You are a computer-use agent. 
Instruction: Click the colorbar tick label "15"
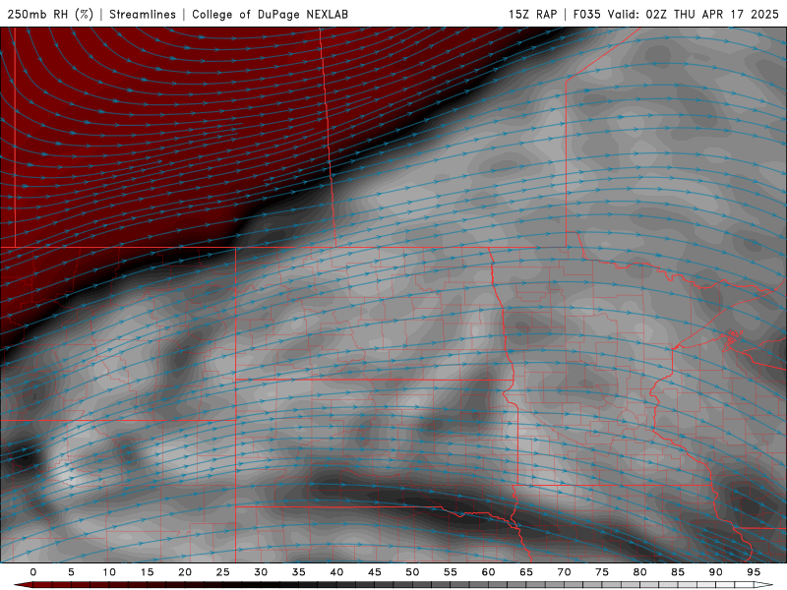pos(147,572)
